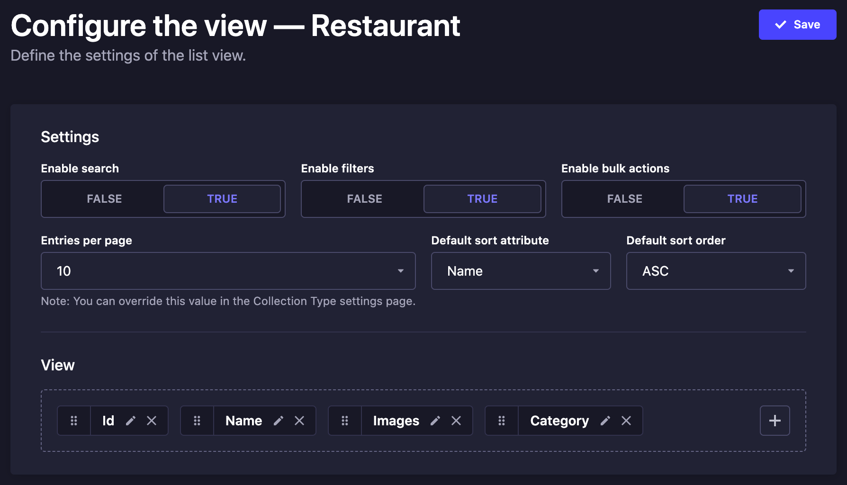Image resolution: width=847 pixels, height=485 pixels.
Task: Click the drag handle on the Name field
Action: coord(197,421)
